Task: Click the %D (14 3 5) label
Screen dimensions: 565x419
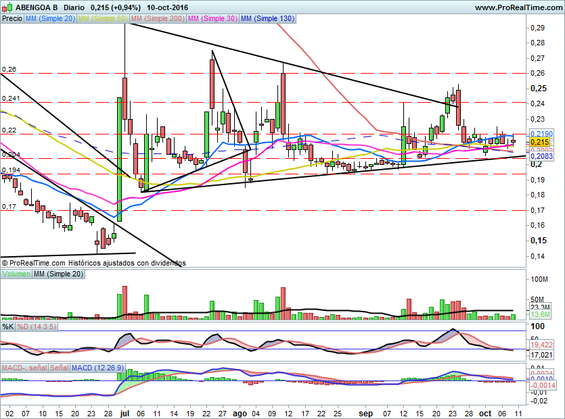Action: pyautogui.click(x=37, y=326)
